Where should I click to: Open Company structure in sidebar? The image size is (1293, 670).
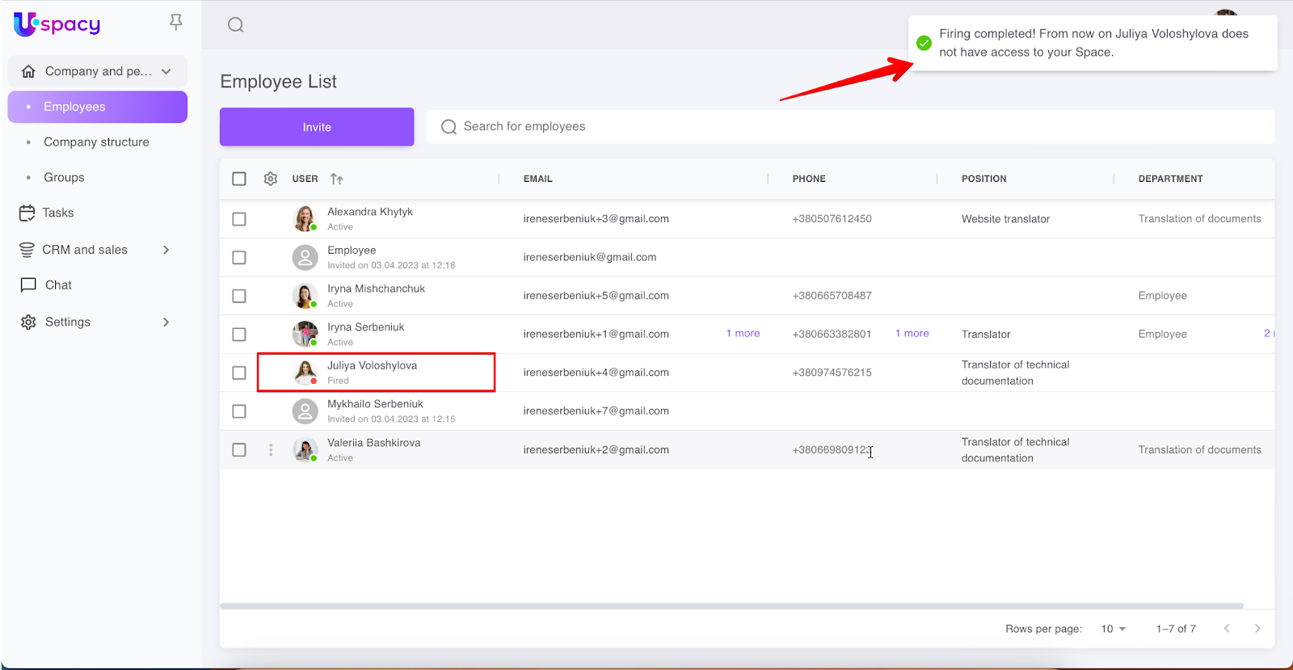(96, 142)
